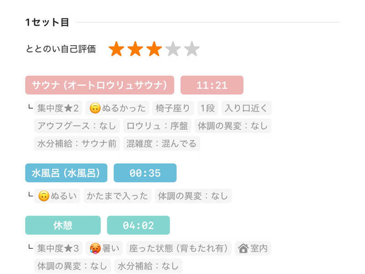Image resolution: width=365 pixels, height=274 pixels.
Task: Click the house icon beside 室内
Action: coord(243,248)
